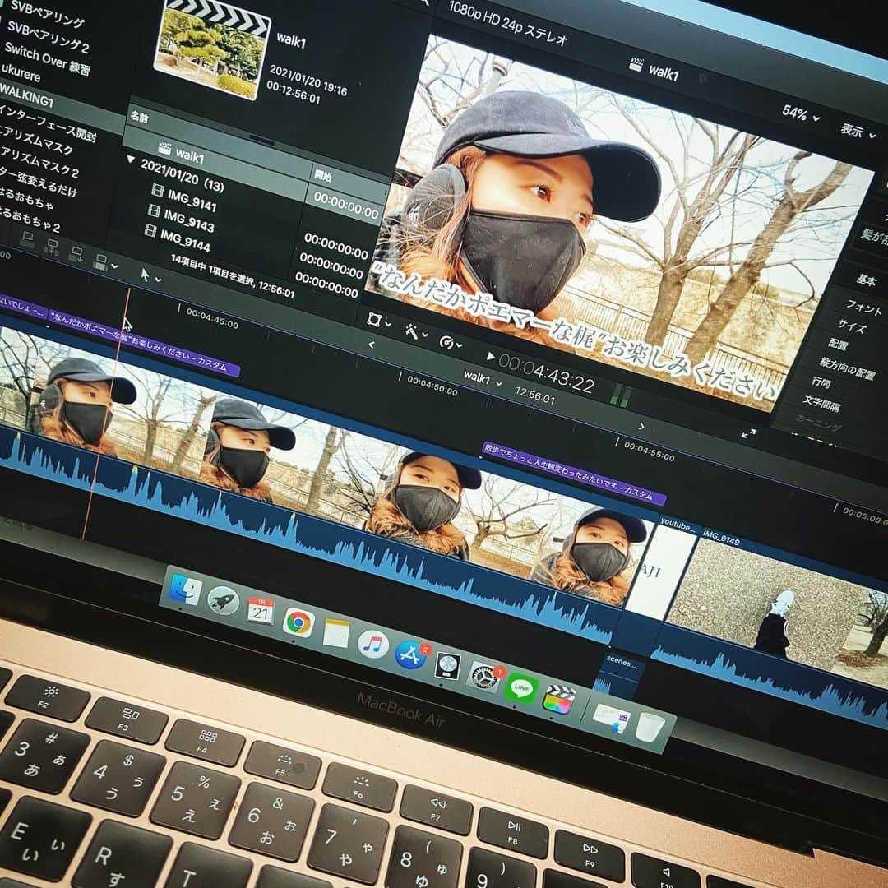Image resolution: width=888 pixels, height=888 pixels.
Task: Click the 基本 section in inspector
Action: coord(866,280)
